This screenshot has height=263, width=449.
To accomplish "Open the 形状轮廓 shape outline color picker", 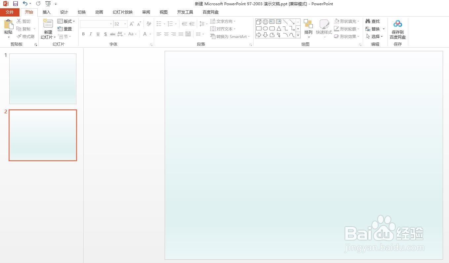I will tap(347, 29).
